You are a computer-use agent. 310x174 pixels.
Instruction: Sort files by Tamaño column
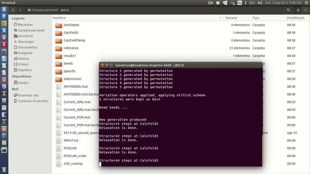coord(237,18)
